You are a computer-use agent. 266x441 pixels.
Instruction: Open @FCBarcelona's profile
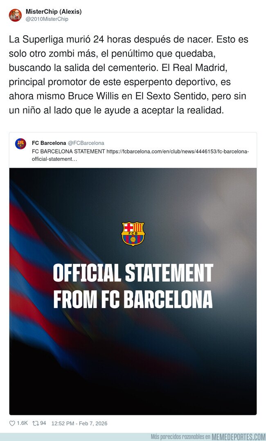[87, 143]
